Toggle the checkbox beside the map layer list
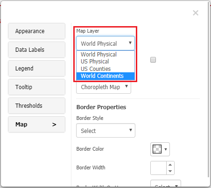 pos(153,60)
